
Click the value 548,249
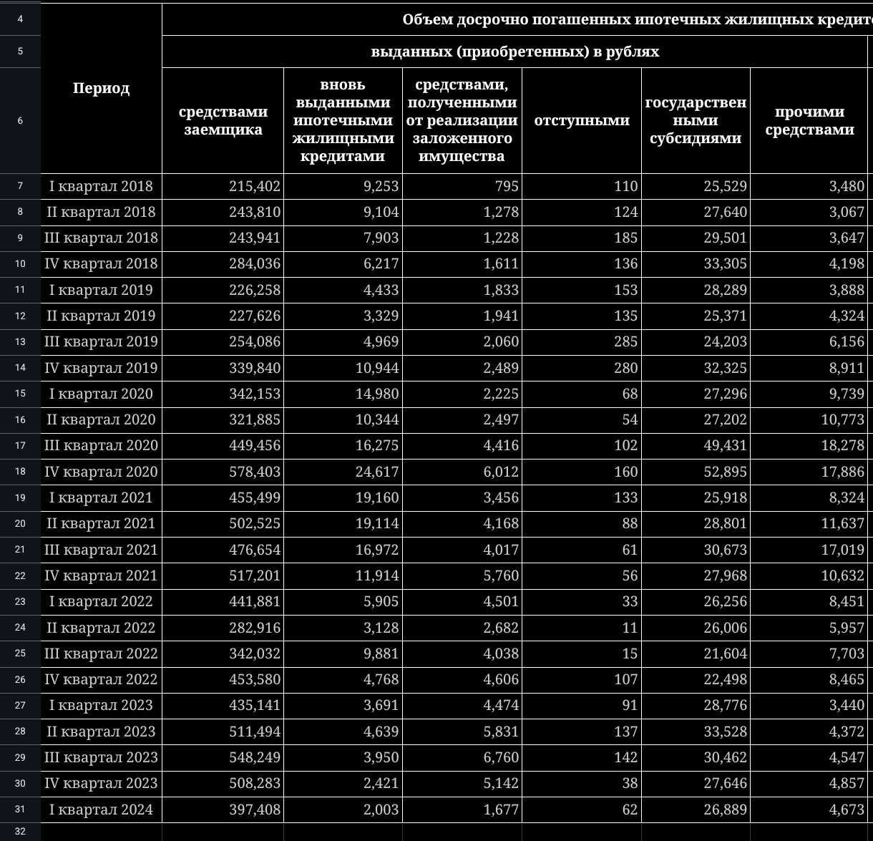[223, 757]
